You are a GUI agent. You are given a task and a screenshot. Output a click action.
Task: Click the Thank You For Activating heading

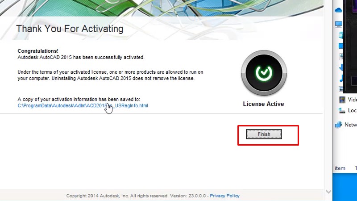(x=70, y=29)
